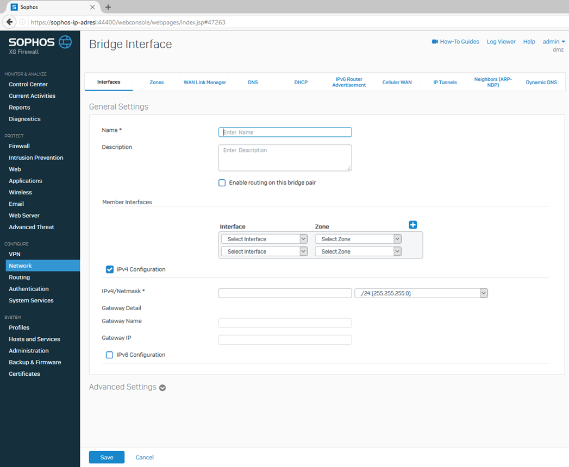Open second Select Interface dropdown
The height and width of the screenshot is (467, 569).
[x=264, y=251]
